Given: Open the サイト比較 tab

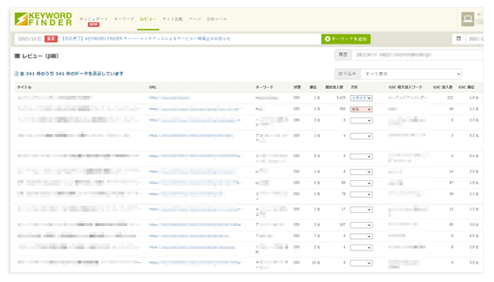Looking at the screenshot, I should [173, 19].
